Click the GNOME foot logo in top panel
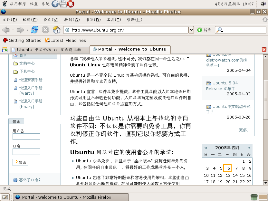This screenshot has width=268, height=201. click(x=5, y=4)
